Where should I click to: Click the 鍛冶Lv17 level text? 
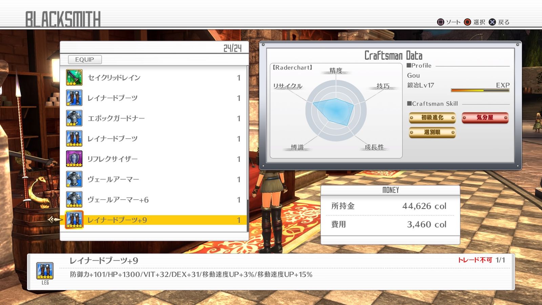[x=420, y=85]
